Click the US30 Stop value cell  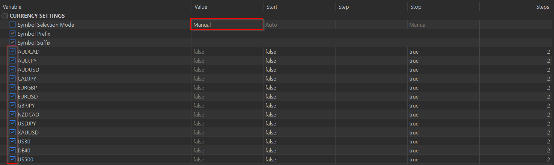coord(443,141)
